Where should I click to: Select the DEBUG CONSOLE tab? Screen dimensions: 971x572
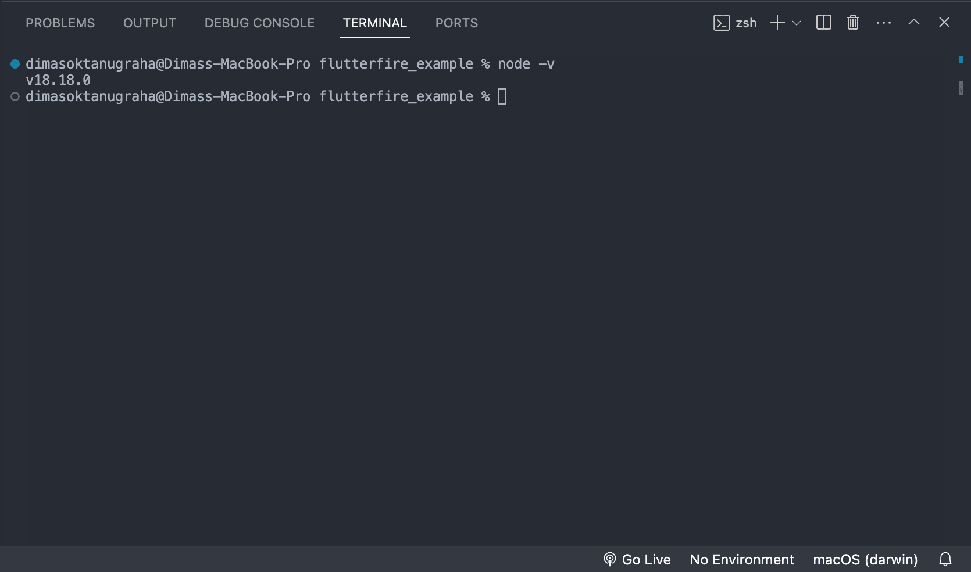coord(259,23)
